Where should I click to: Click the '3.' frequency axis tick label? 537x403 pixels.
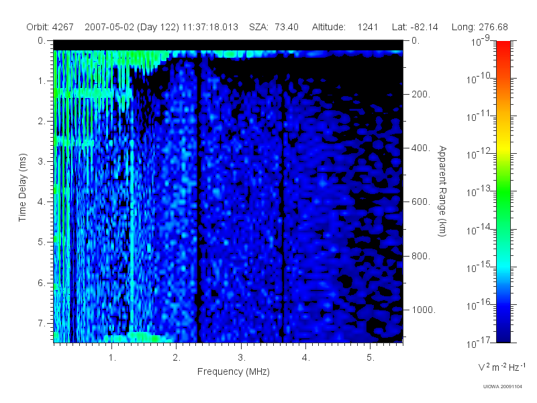242,358
